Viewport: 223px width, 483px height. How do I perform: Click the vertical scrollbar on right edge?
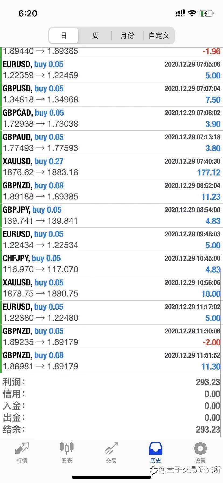pyautogui.click(x=221, y=350)
